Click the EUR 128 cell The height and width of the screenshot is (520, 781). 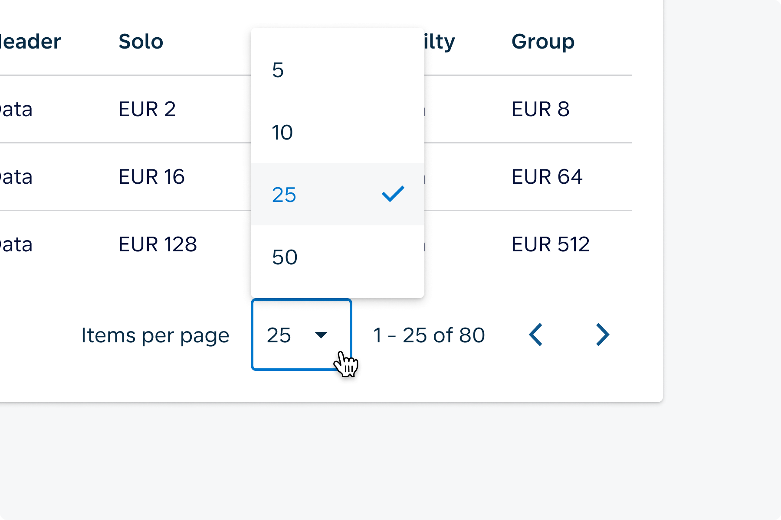click(158, 244)
